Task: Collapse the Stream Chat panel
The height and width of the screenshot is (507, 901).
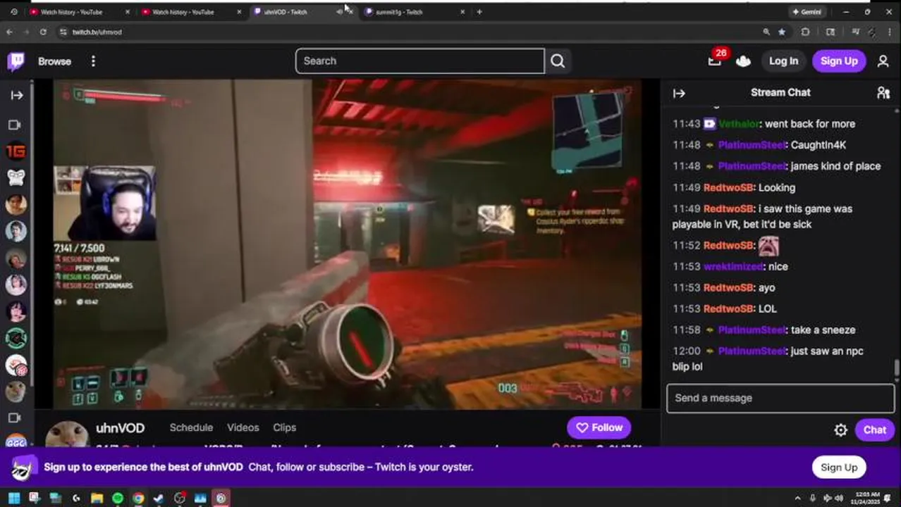Action: [679, 93]
